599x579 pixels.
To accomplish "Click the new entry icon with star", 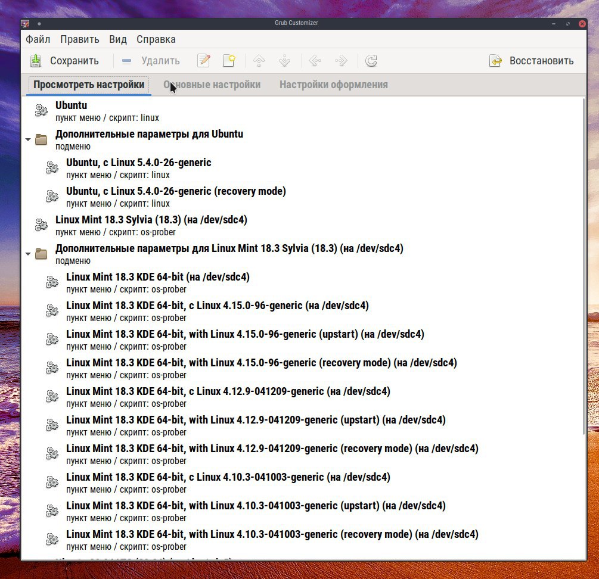I will (229, 61).
